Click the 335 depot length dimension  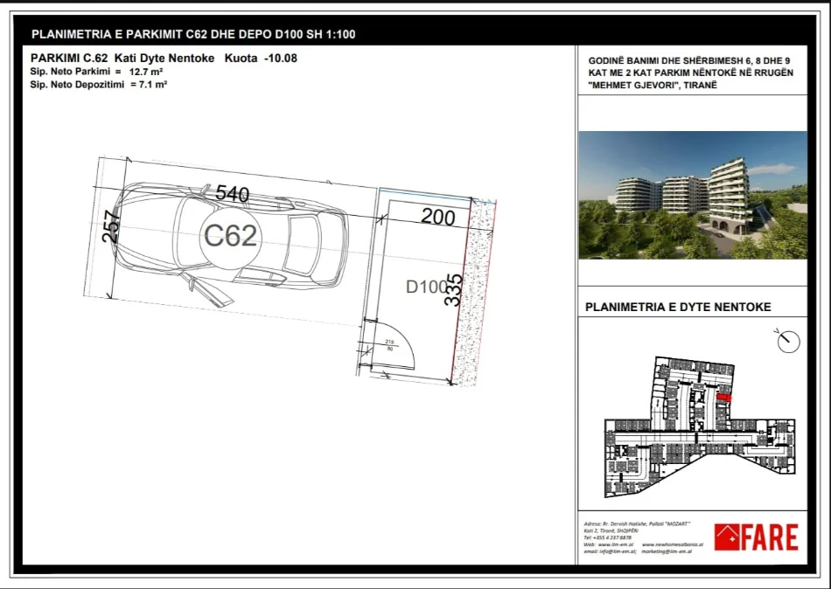452,288
